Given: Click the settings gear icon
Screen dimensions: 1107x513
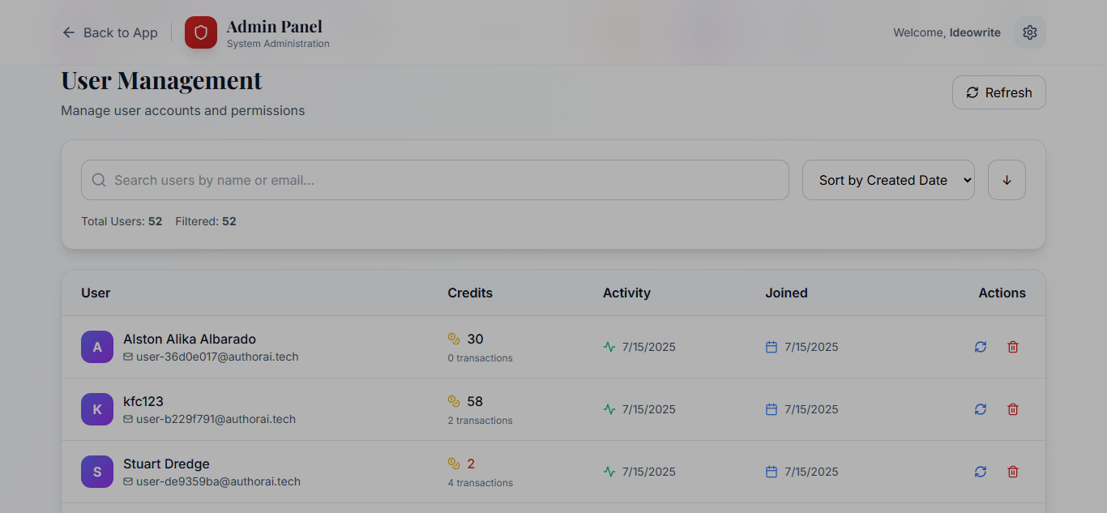Looking at the screenshot, I should [x=1030, y=32].
